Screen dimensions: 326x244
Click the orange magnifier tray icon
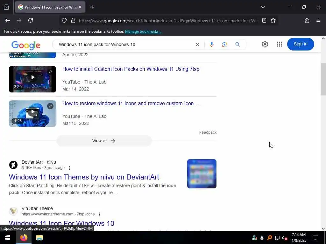pos(269,238)
